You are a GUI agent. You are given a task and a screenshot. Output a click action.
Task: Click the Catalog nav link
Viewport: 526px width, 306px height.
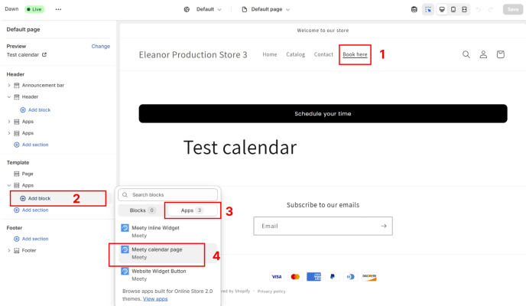[x=296, y=54]
